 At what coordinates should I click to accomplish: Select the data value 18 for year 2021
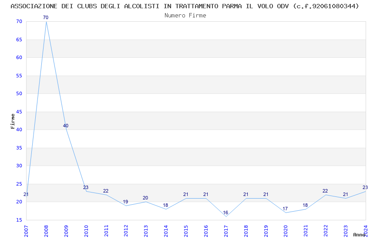(x=305, y=206)
